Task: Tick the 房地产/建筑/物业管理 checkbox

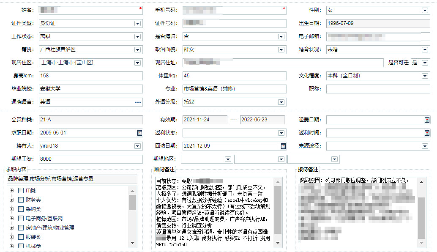Action: coord(21,228)
